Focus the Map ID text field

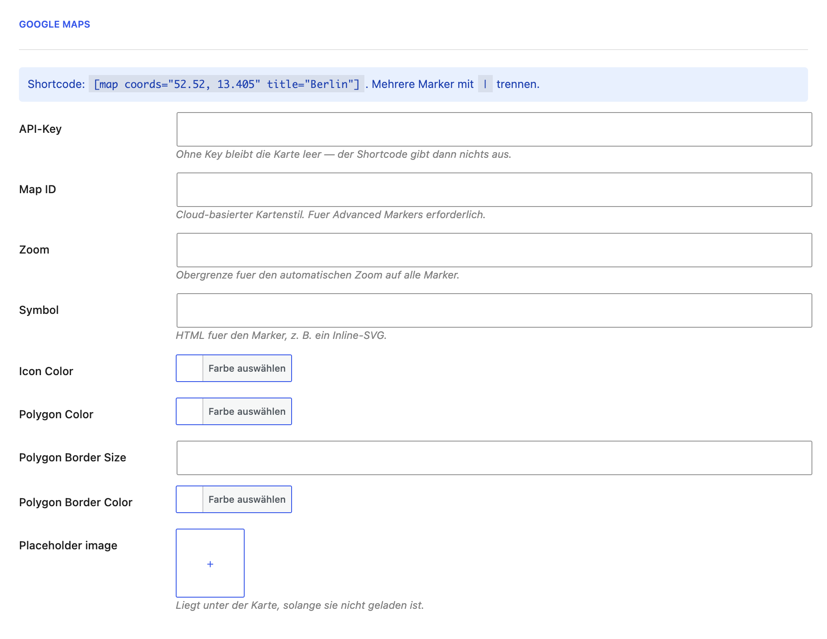[x=494, y=190]
